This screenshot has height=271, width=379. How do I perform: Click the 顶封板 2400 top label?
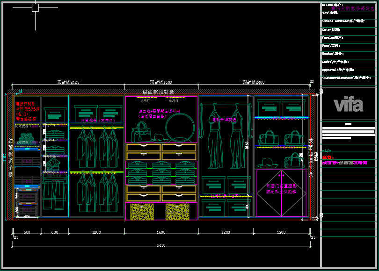click(253, 82)
